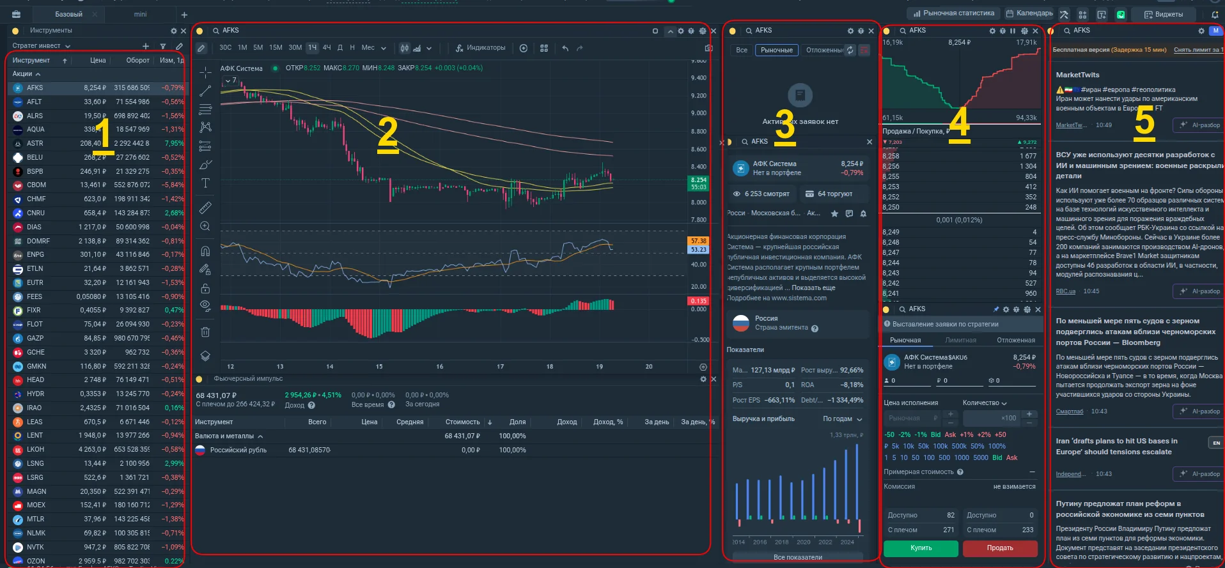Select the 5М timeframe
The height and width of the screenshot is (568, 1225).
(x=258, y=48)
